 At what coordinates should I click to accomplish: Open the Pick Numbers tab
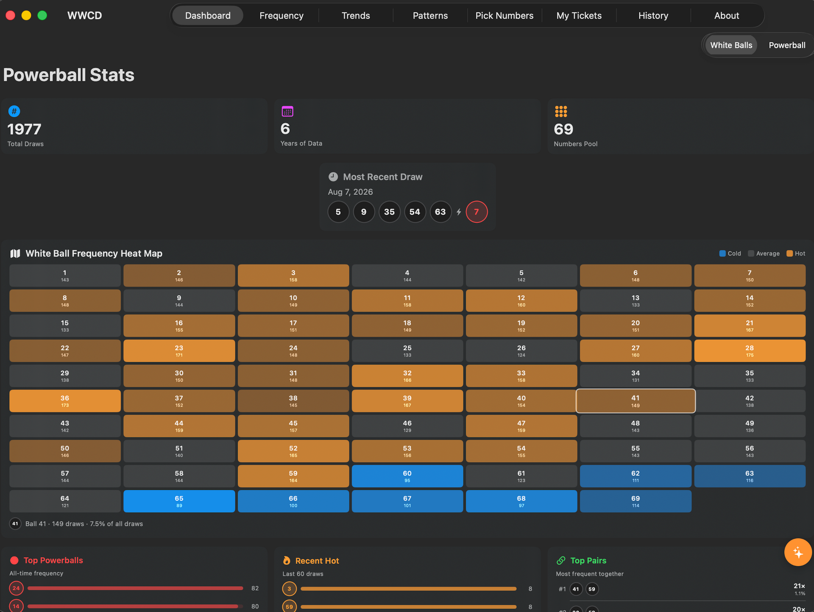pyautogui.click(x=505, y=16)
